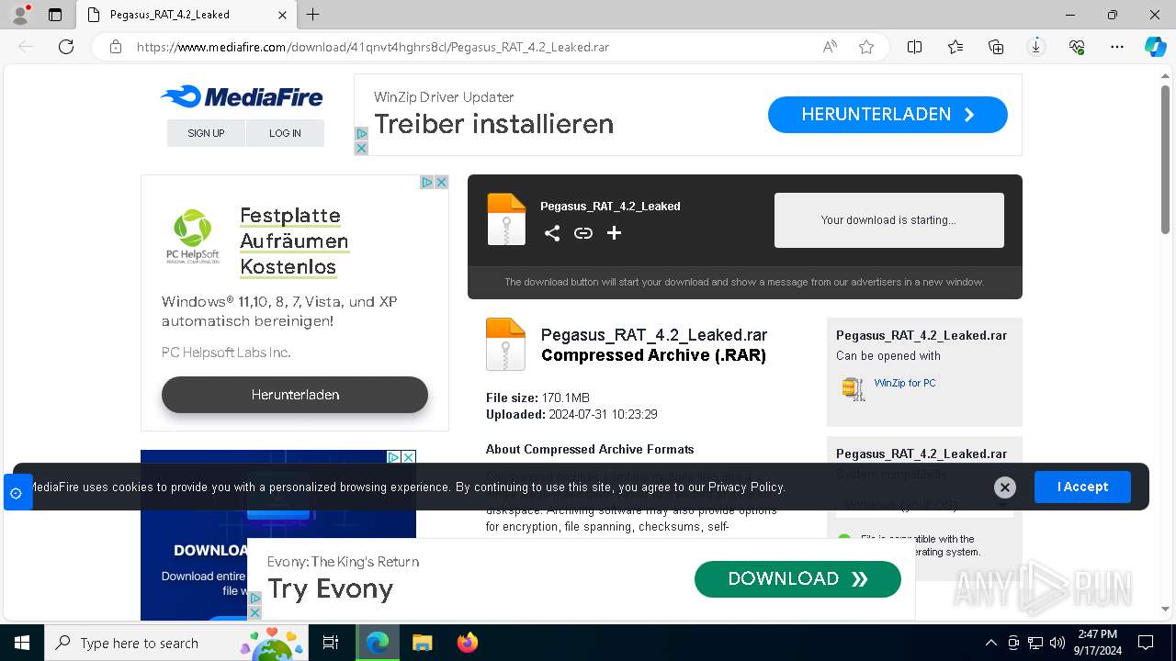Click DOWNLOAD in the Evony ad
This screenshot has width=1176, height=661.
(x=797, y=579)
